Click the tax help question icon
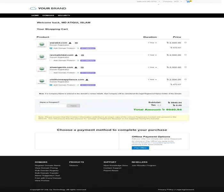This screenshot has height=192, width=224. pos(158,105)
